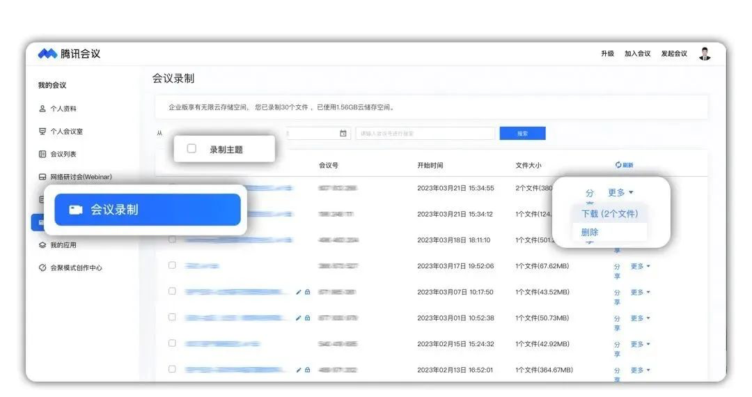This screenshot has height=397, width=752.
Task: Expand 更多 for the 67.62MB recording
Action: [x=641, y=266]
